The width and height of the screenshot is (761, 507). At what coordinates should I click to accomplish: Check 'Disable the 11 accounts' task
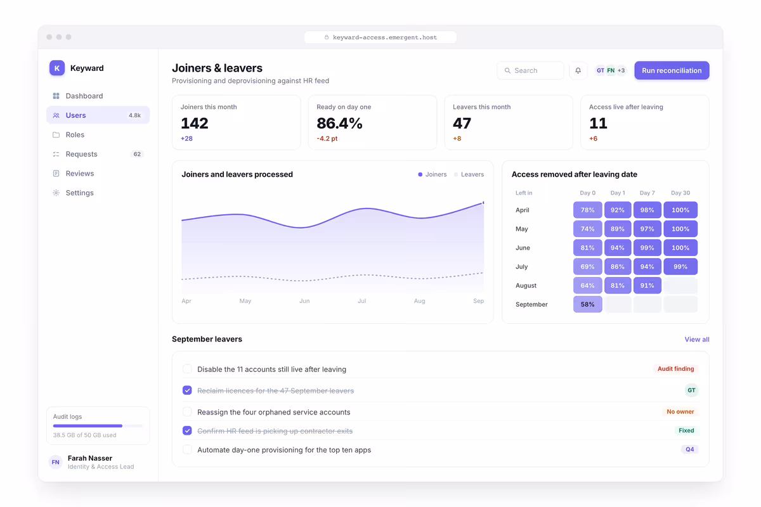(187, 369)
